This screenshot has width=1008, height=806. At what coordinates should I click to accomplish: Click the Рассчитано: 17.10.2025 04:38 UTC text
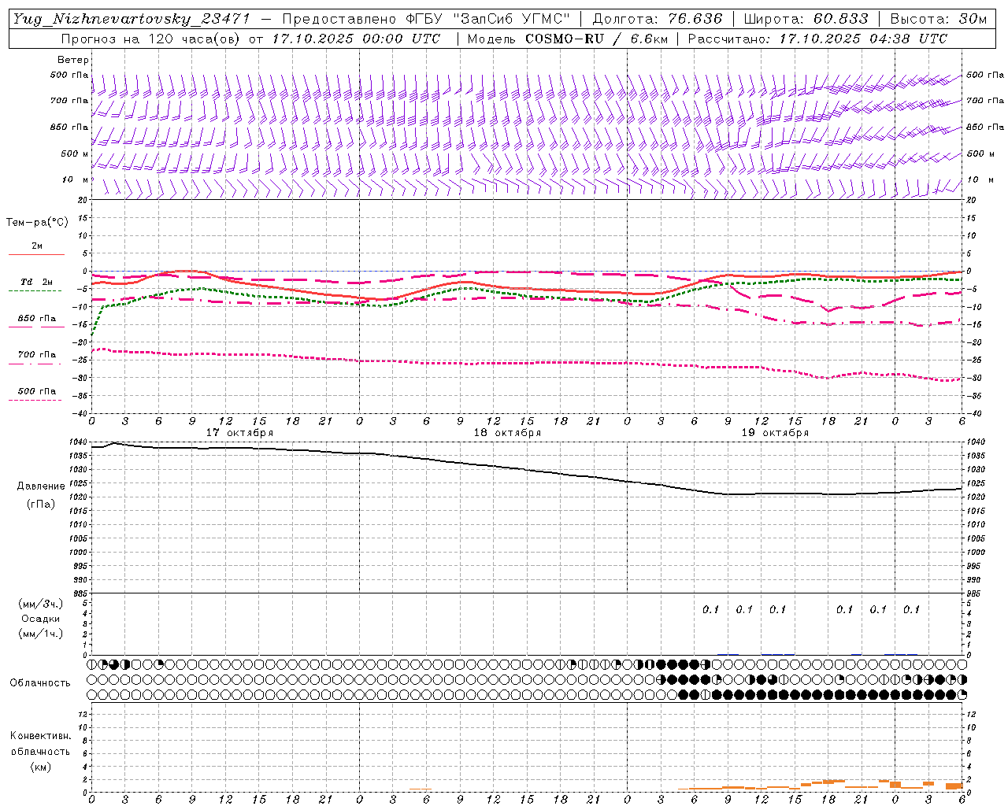coord(817,39)
